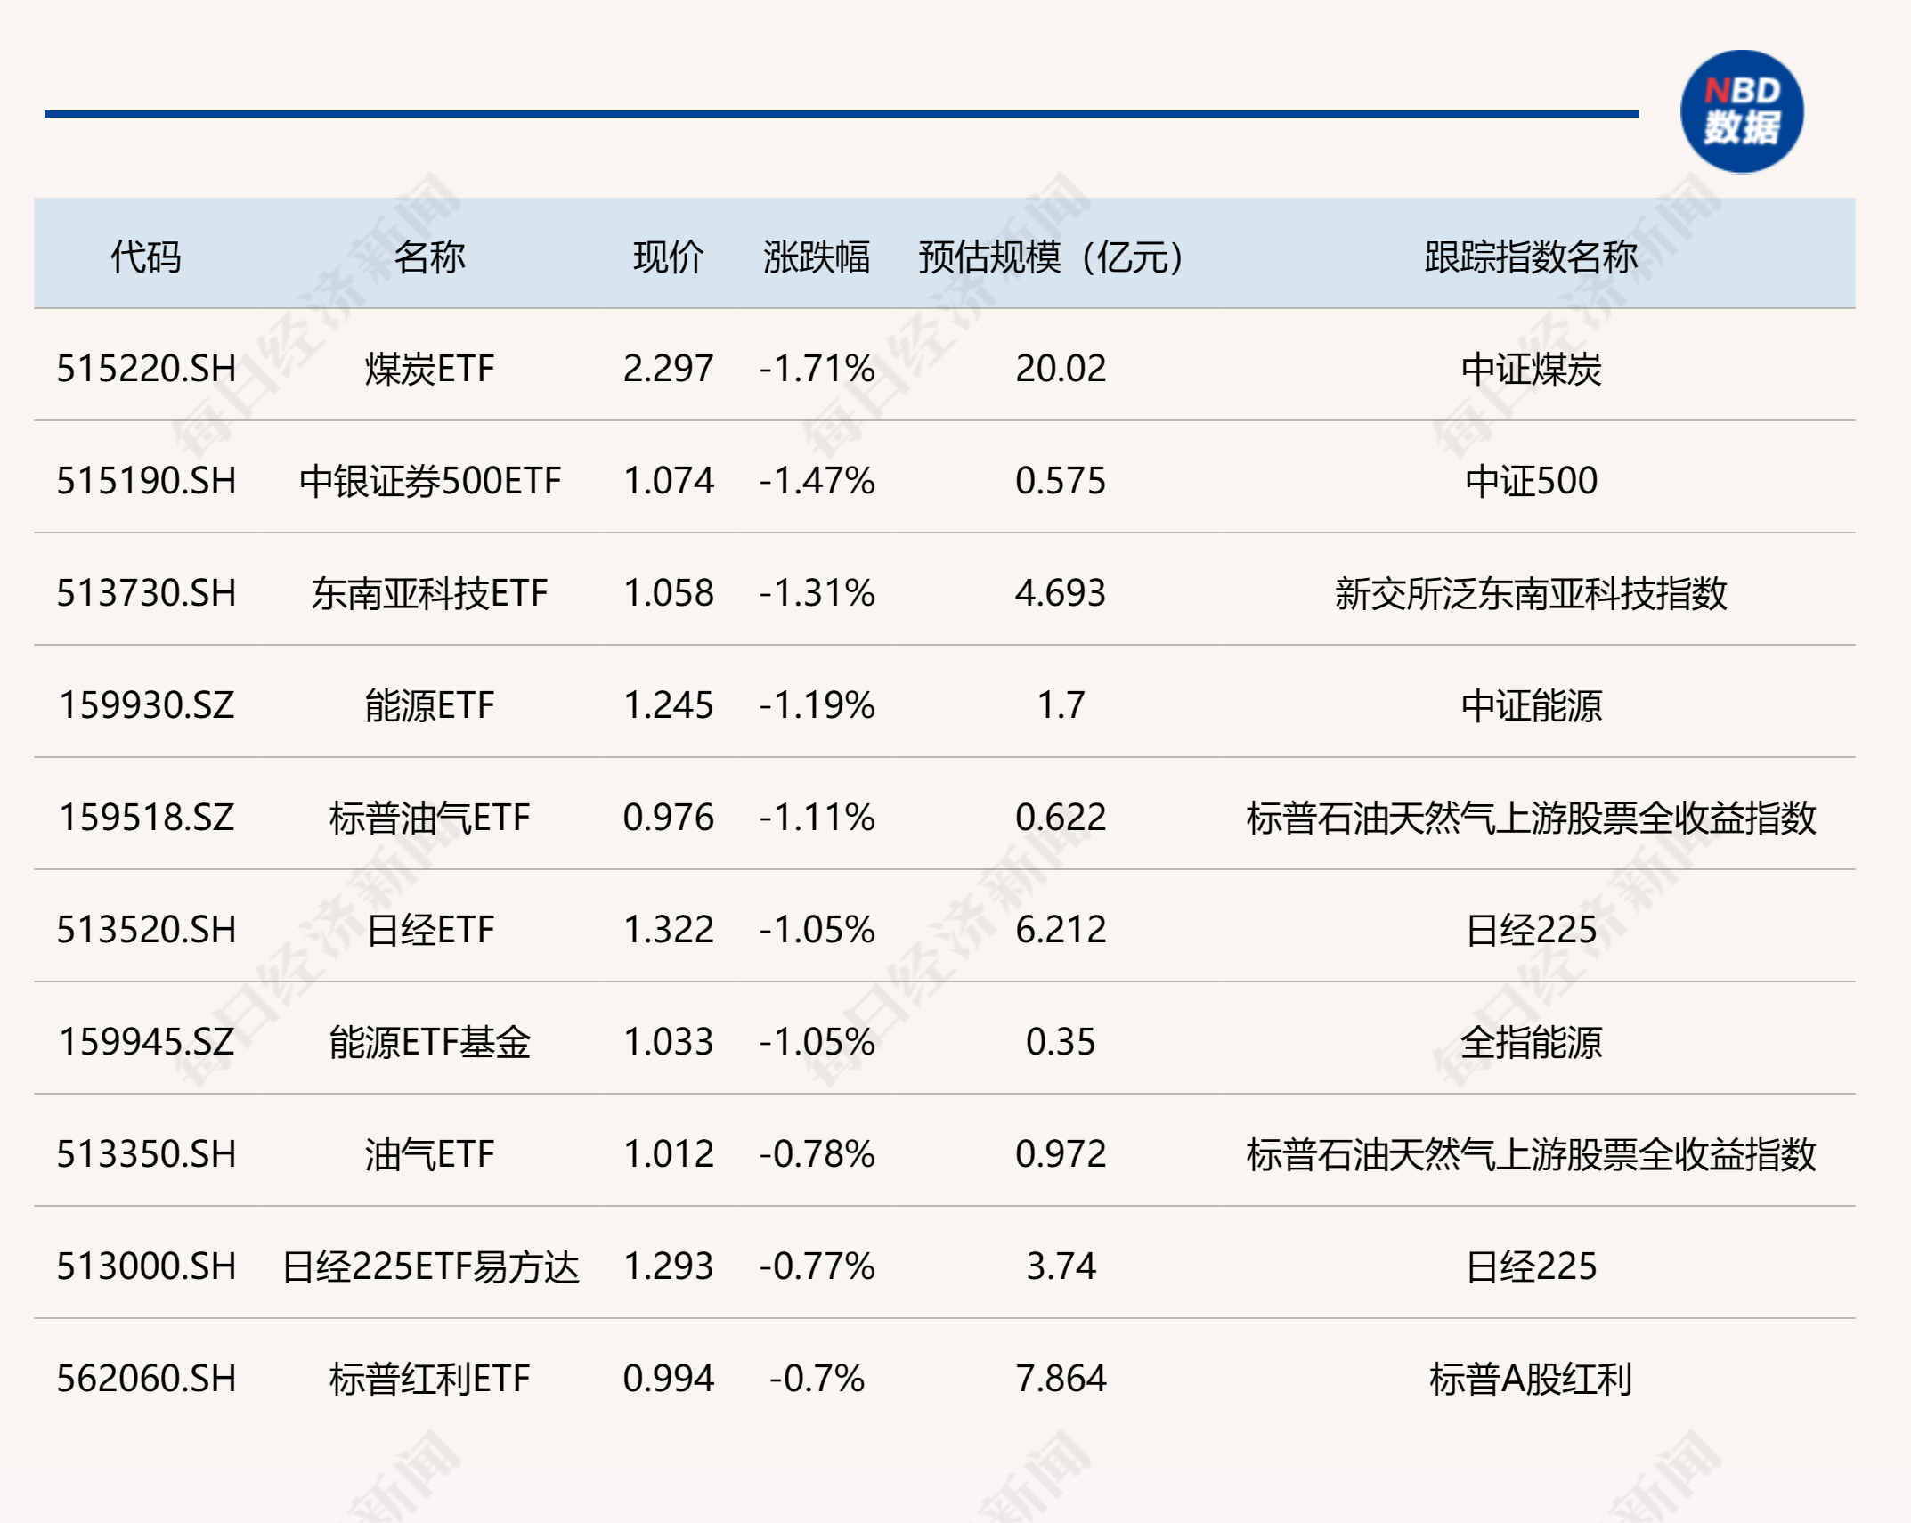Screen dimensions: 1911x1523
Task: Click change value -0.7%
Action: 817,1379
